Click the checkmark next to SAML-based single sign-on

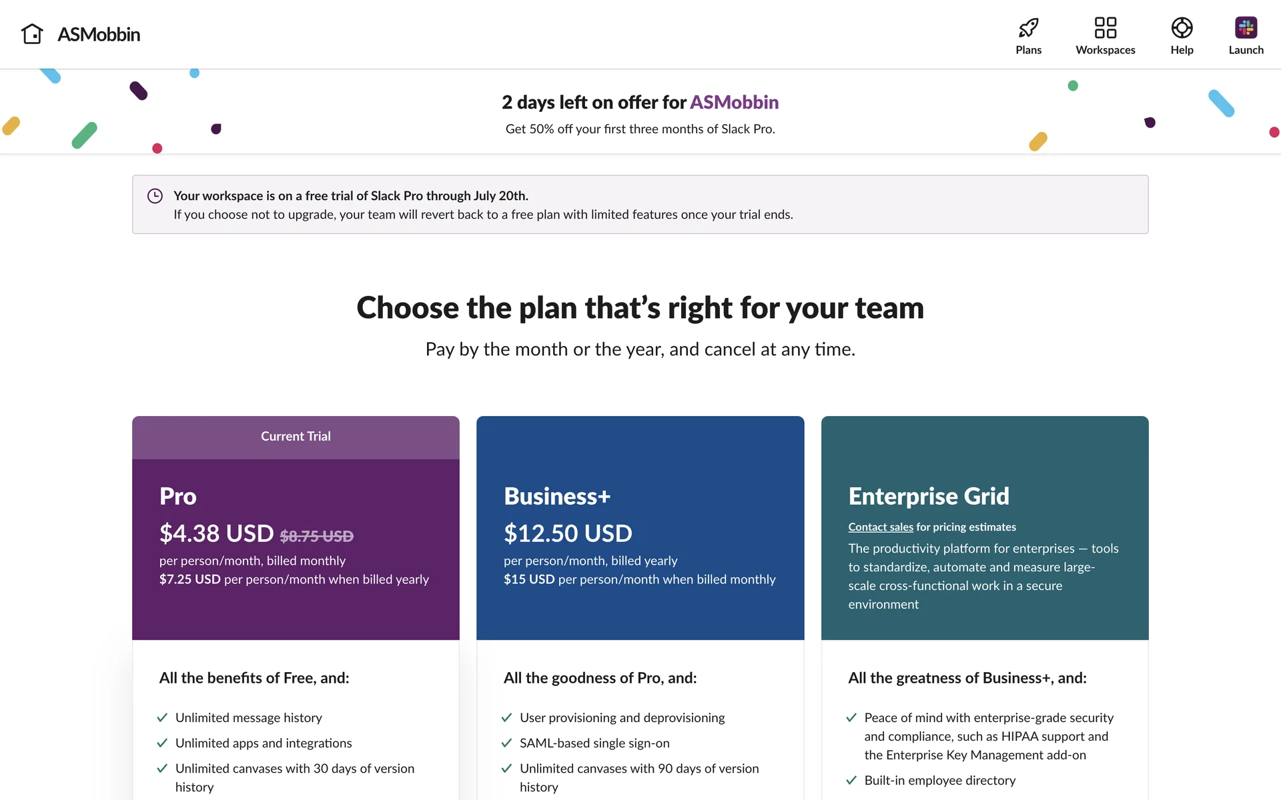point(506,743)
